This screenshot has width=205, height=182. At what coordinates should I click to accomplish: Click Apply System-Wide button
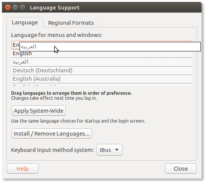(x=39, y=110)
